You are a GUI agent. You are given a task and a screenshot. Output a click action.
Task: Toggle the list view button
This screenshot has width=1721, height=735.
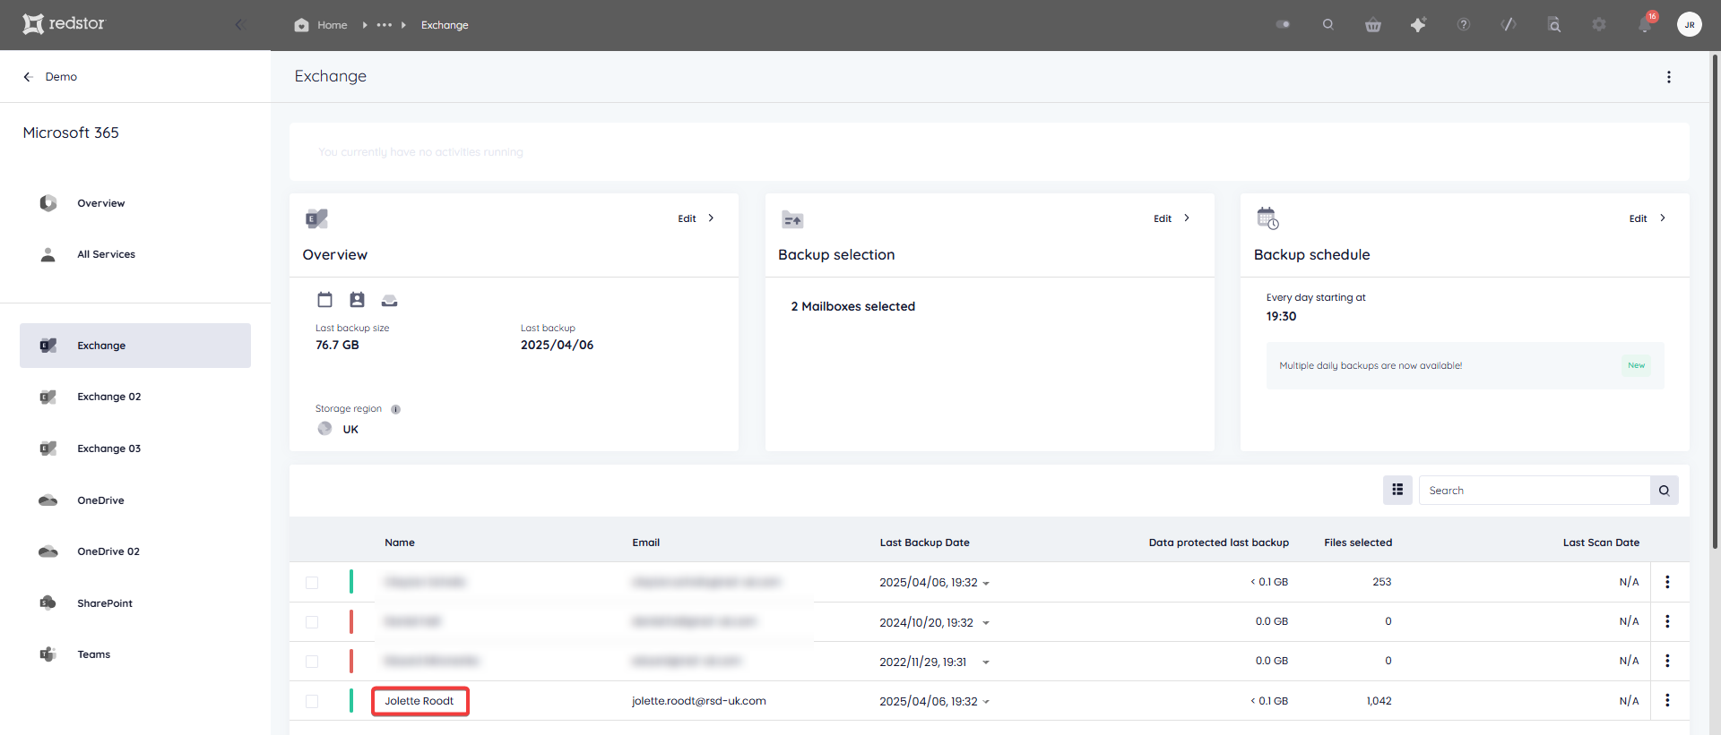coord(1397,490)
